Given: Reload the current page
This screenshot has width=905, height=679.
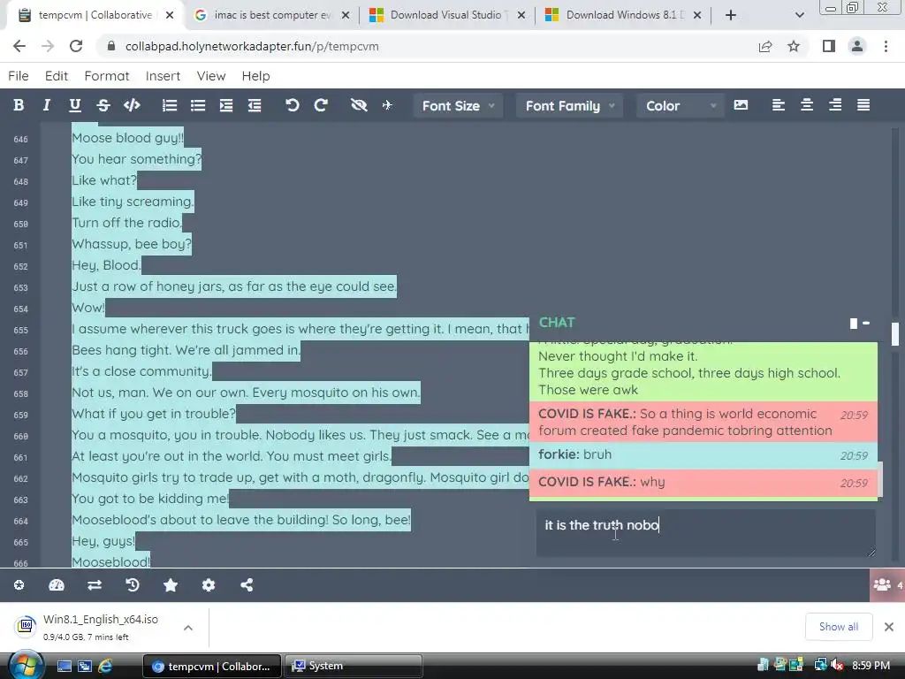Looking at the screenshot, I should coord(76,46).
